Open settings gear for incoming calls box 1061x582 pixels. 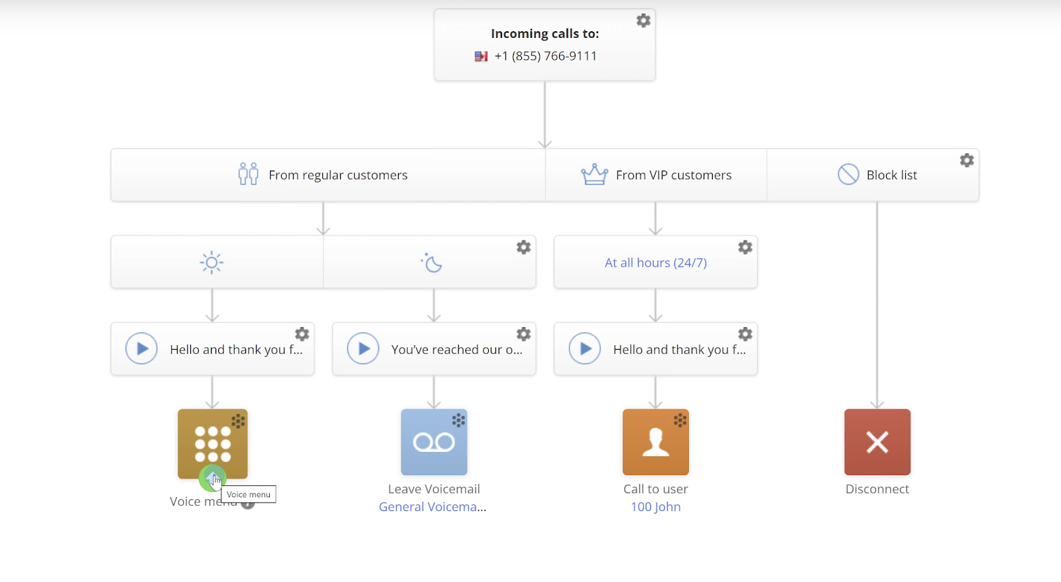pyautogui.click(x=643, y=21)
